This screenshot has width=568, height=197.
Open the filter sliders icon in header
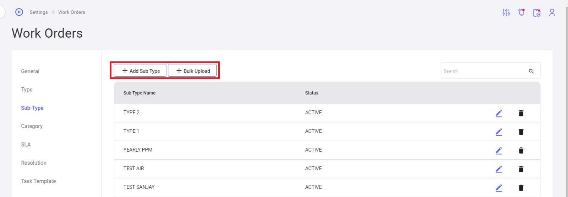pos(506,12)
